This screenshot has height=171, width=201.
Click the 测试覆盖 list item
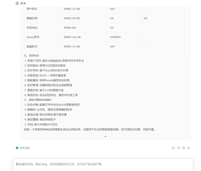coord(40,119)
